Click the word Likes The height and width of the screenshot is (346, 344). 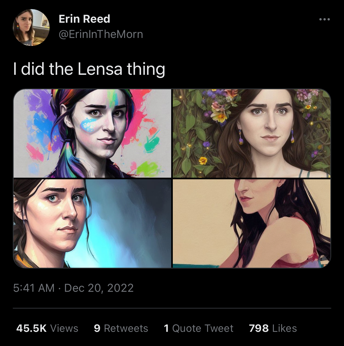[285, 328]
